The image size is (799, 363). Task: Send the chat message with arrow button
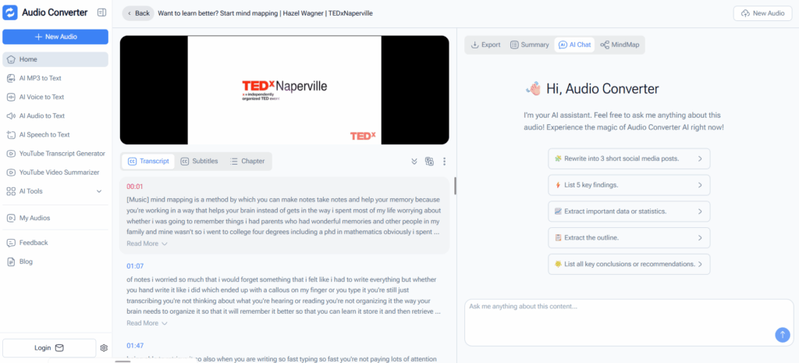(782, 334)
